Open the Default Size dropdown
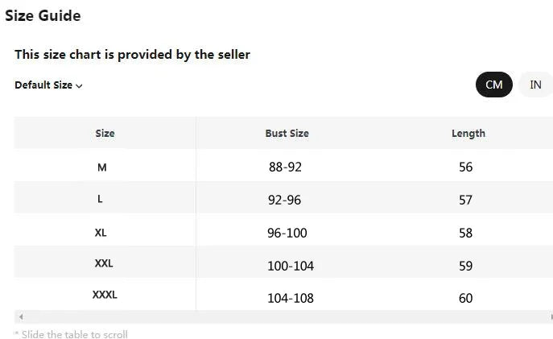Viewport: 553px width, 339px height. tap(48, 85)
